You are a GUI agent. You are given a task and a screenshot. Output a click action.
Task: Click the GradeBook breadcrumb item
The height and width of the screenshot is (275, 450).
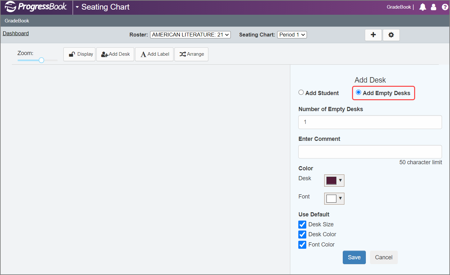click(17, 21)
